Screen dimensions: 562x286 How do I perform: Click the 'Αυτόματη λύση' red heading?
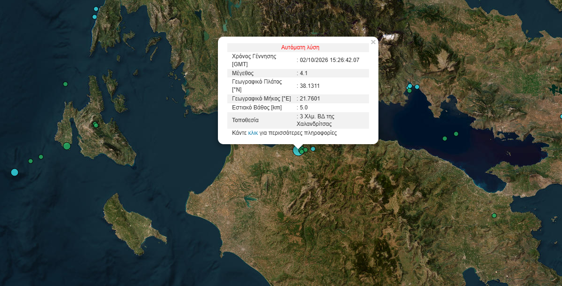point(300,47)
